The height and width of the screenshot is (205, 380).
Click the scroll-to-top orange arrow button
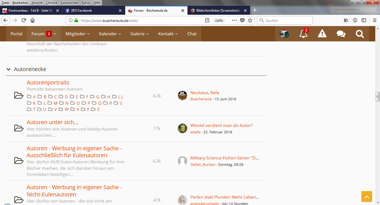point(367,197)
